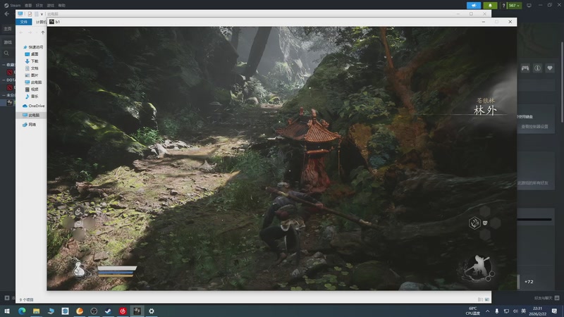Screen dimensions: 564x317
Task: Open NetEase Cloud Music from taskbar
Action: coord(123,311)
